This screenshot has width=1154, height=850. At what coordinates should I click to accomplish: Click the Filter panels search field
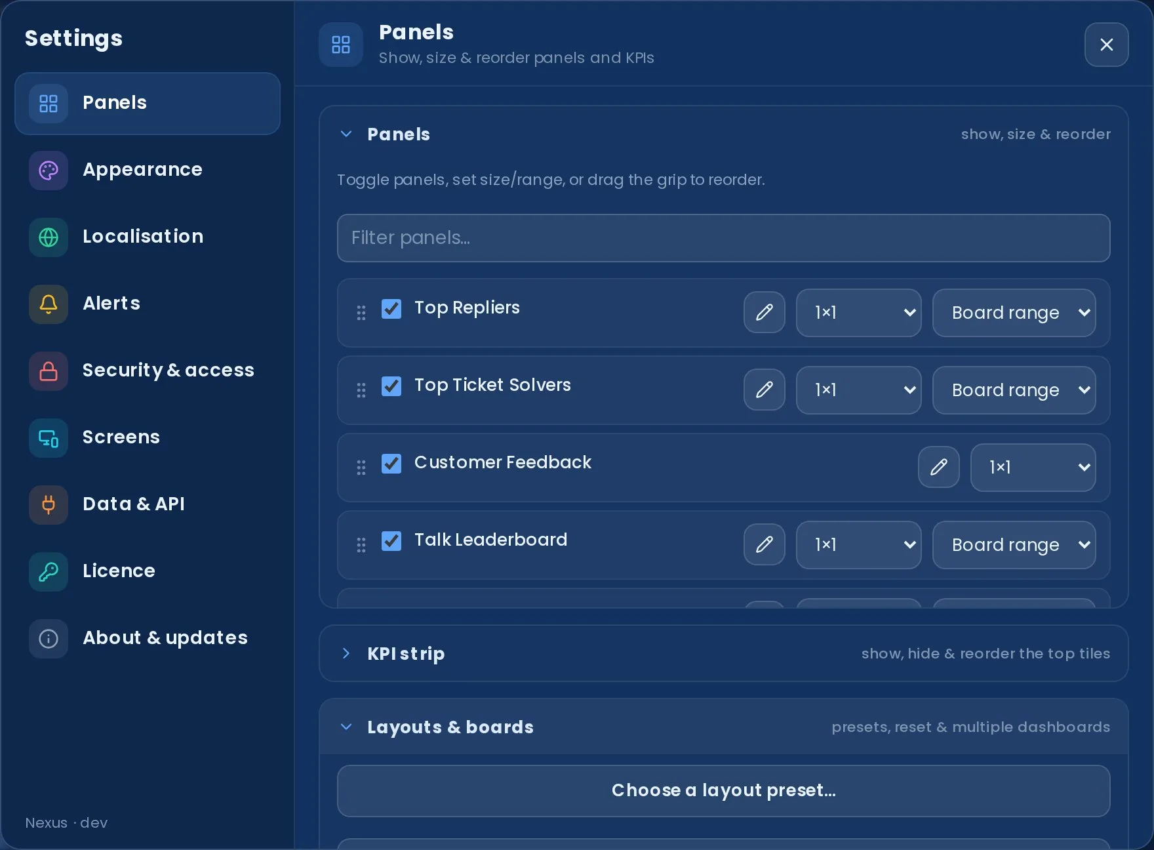(x=724, y=238)
